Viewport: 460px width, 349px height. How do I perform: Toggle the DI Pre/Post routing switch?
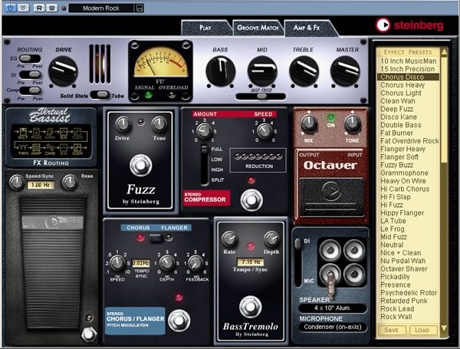[x=30, y=74]
